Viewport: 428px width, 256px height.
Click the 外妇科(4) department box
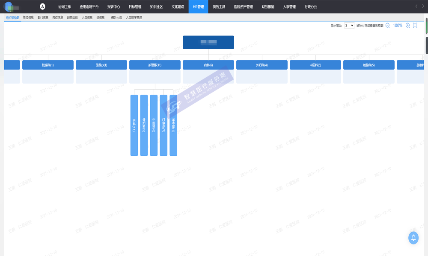click(262, 65)
